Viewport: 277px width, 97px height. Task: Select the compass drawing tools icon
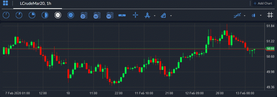point(147,15)
